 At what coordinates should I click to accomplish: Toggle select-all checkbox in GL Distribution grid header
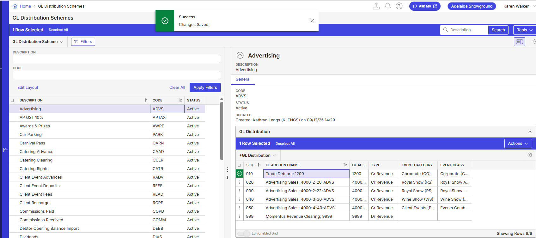click(x=239, y=165)
